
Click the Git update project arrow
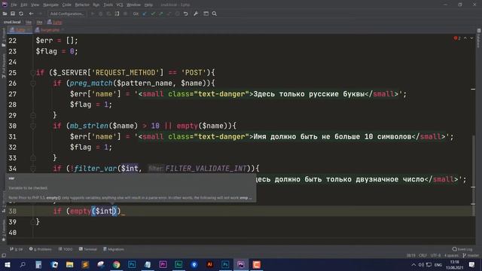pyautogui.click(x=145, y=14)
